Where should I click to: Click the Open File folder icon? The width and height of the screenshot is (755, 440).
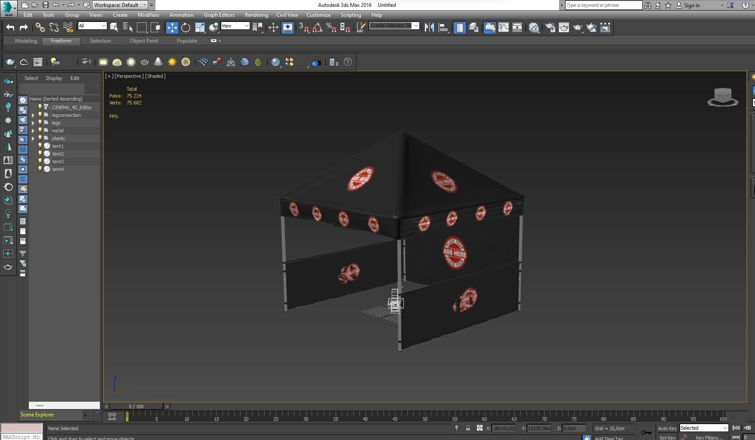(35, 5)
